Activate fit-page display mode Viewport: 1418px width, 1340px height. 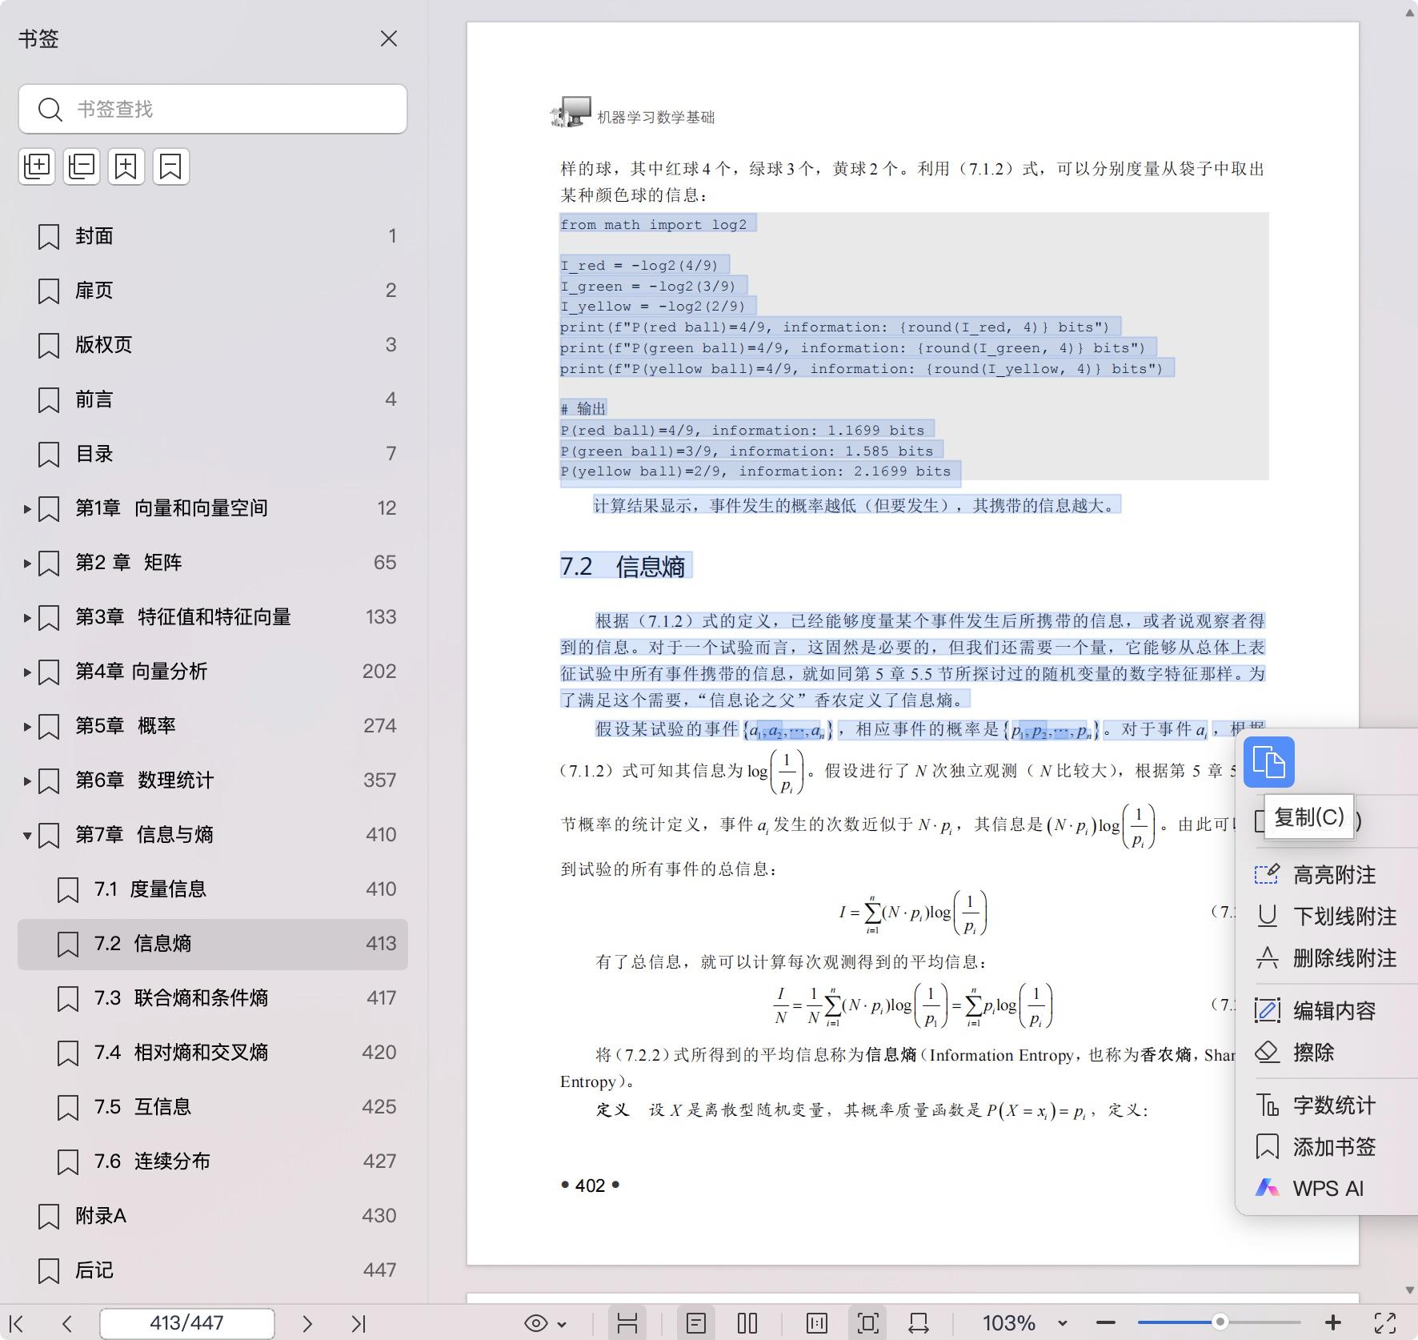tap(868, 1322)
